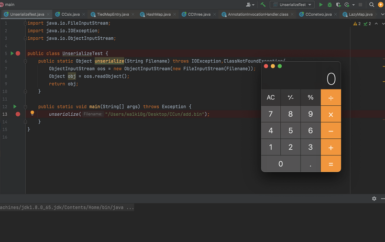Open run panel settings gear
Viewport: 385px width, 242px height.
click(x=374, y=199)
